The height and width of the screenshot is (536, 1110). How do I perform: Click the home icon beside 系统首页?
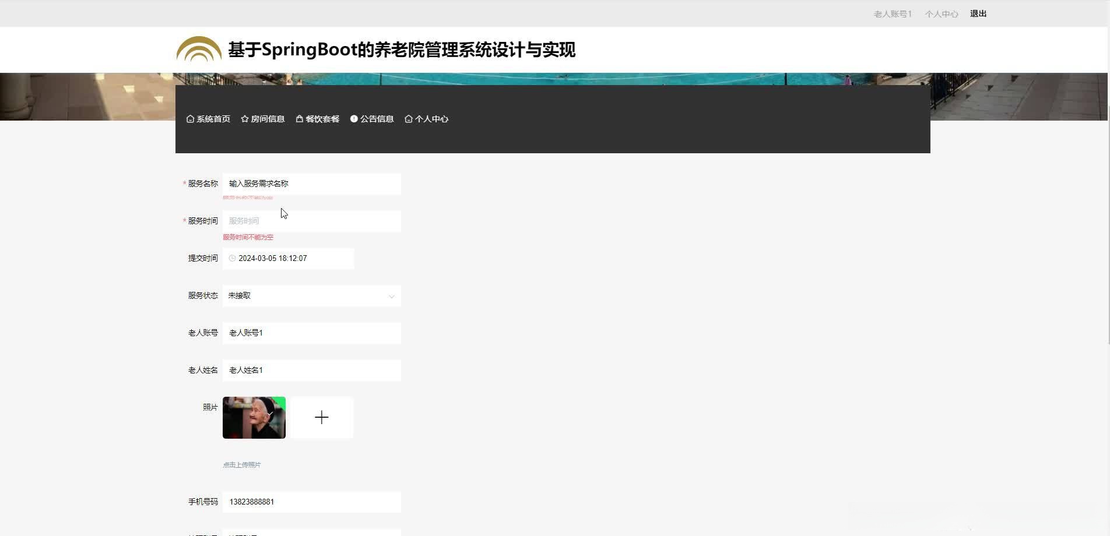pyautogui.click(x=190, y=119)
